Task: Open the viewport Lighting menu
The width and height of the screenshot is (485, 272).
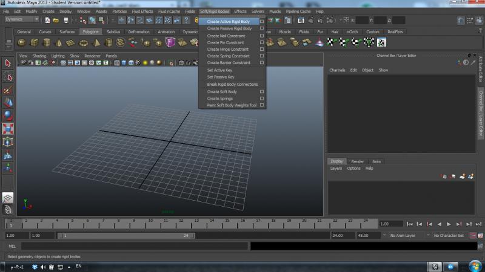Action: coord(58,56)
